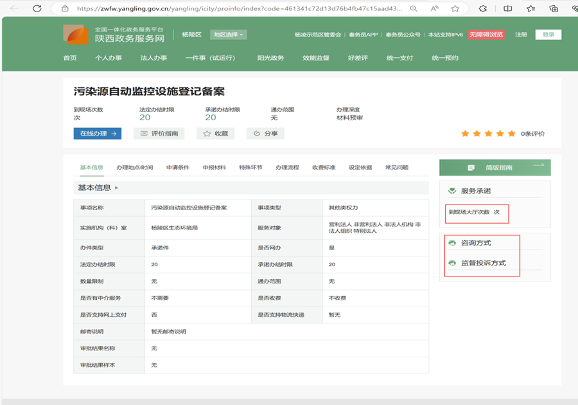
Task: Switch to 申报材料 tab
Action: click(214, 167)
